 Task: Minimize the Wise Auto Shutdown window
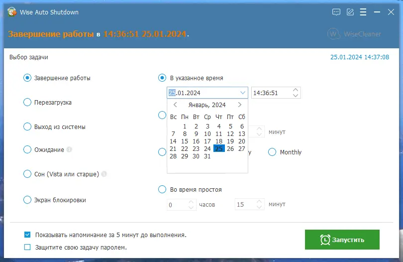point(377,12)
